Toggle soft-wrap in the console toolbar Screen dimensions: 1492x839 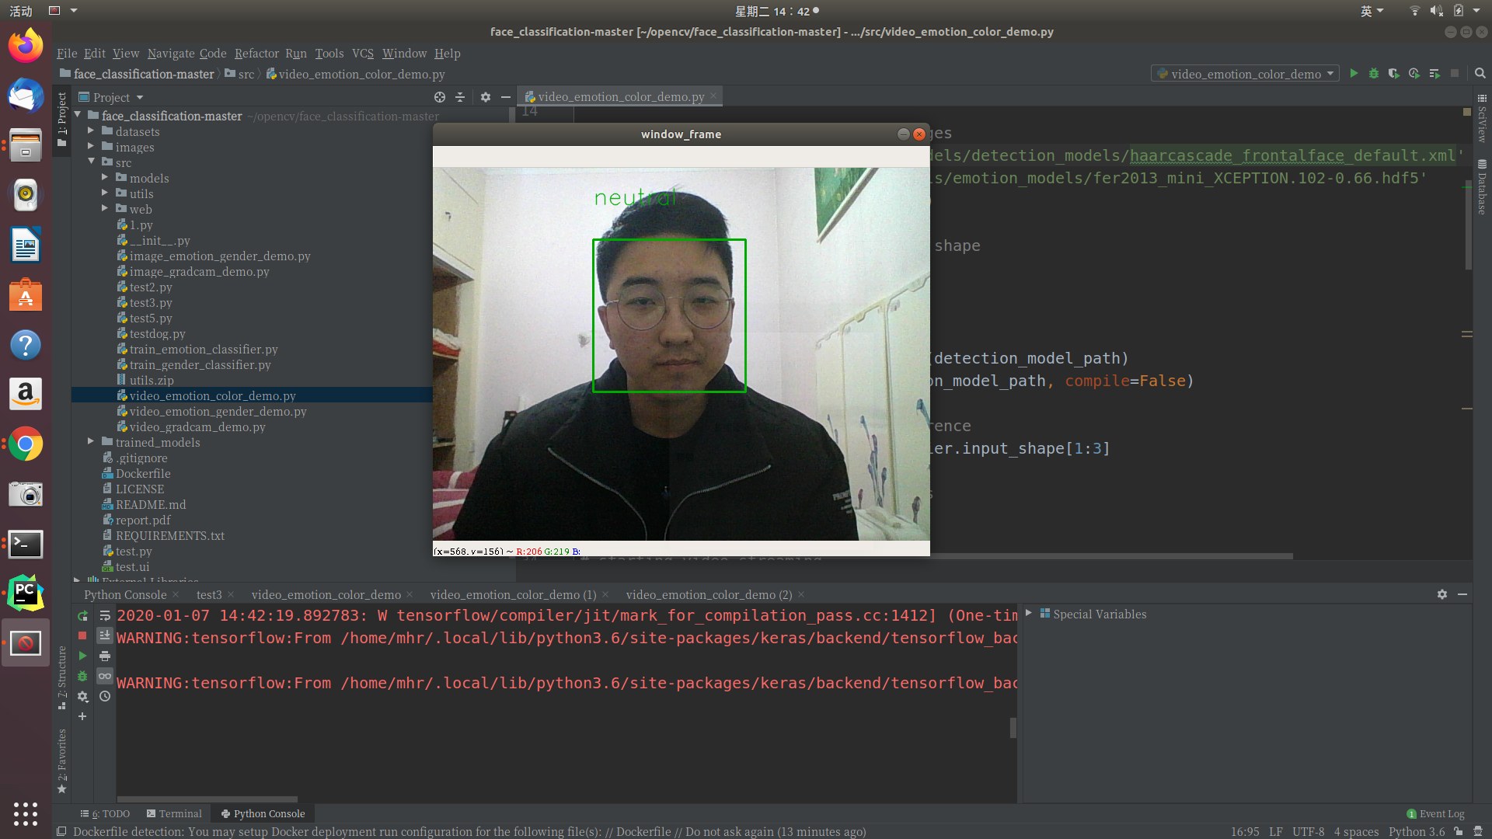(x=105, y=616)
